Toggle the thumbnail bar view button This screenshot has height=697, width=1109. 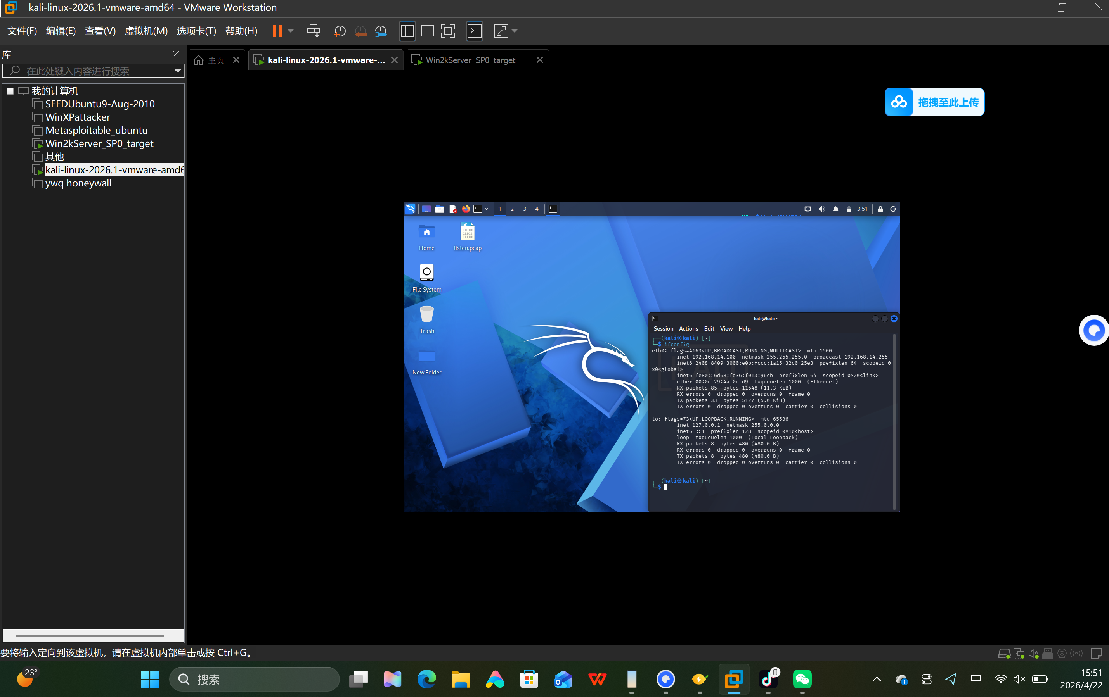(427, 31)
